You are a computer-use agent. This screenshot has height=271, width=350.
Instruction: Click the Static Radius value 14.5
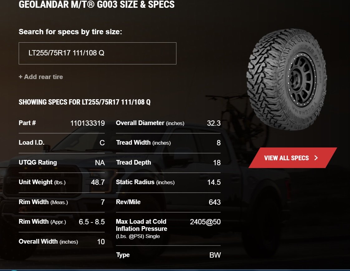[214, 182]
